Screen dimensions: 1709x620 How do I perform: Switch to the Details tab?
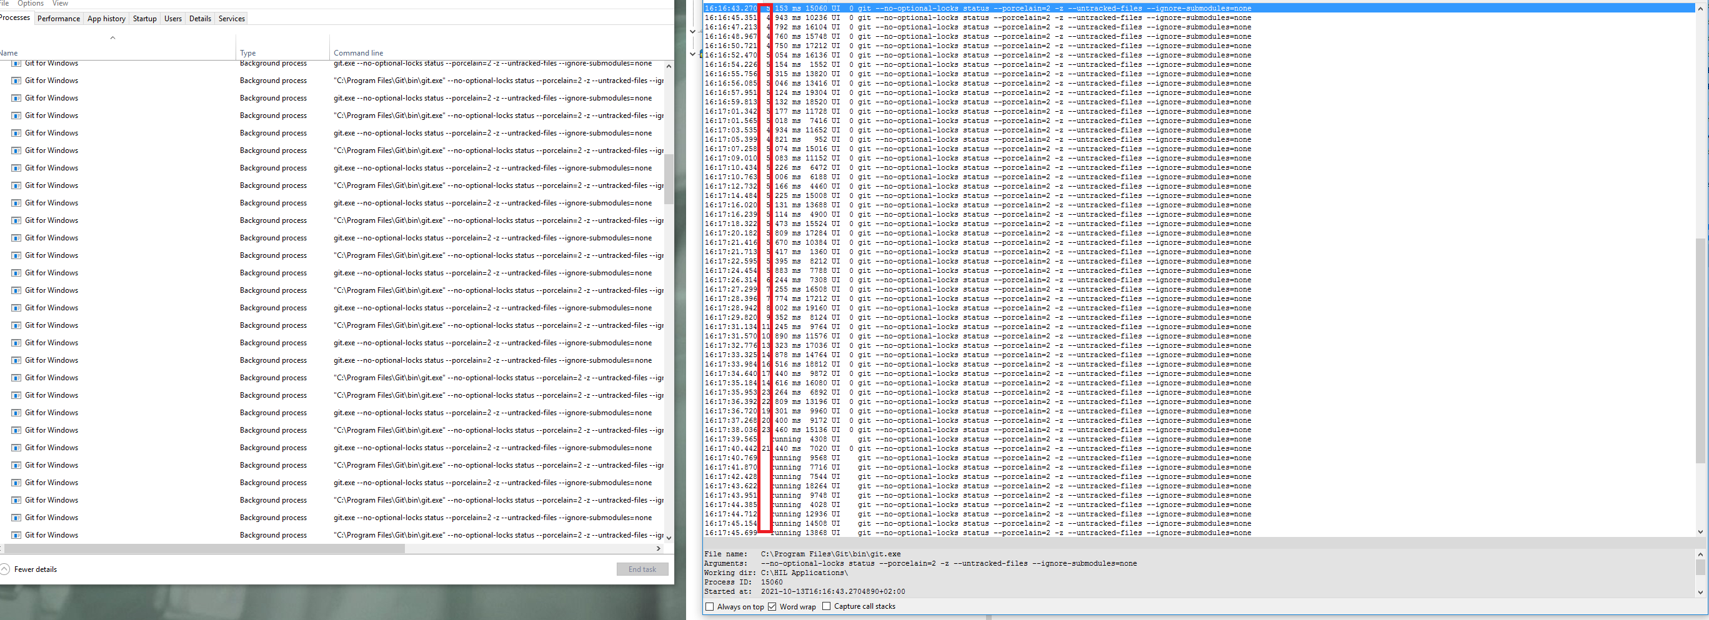tap(200, 18)
